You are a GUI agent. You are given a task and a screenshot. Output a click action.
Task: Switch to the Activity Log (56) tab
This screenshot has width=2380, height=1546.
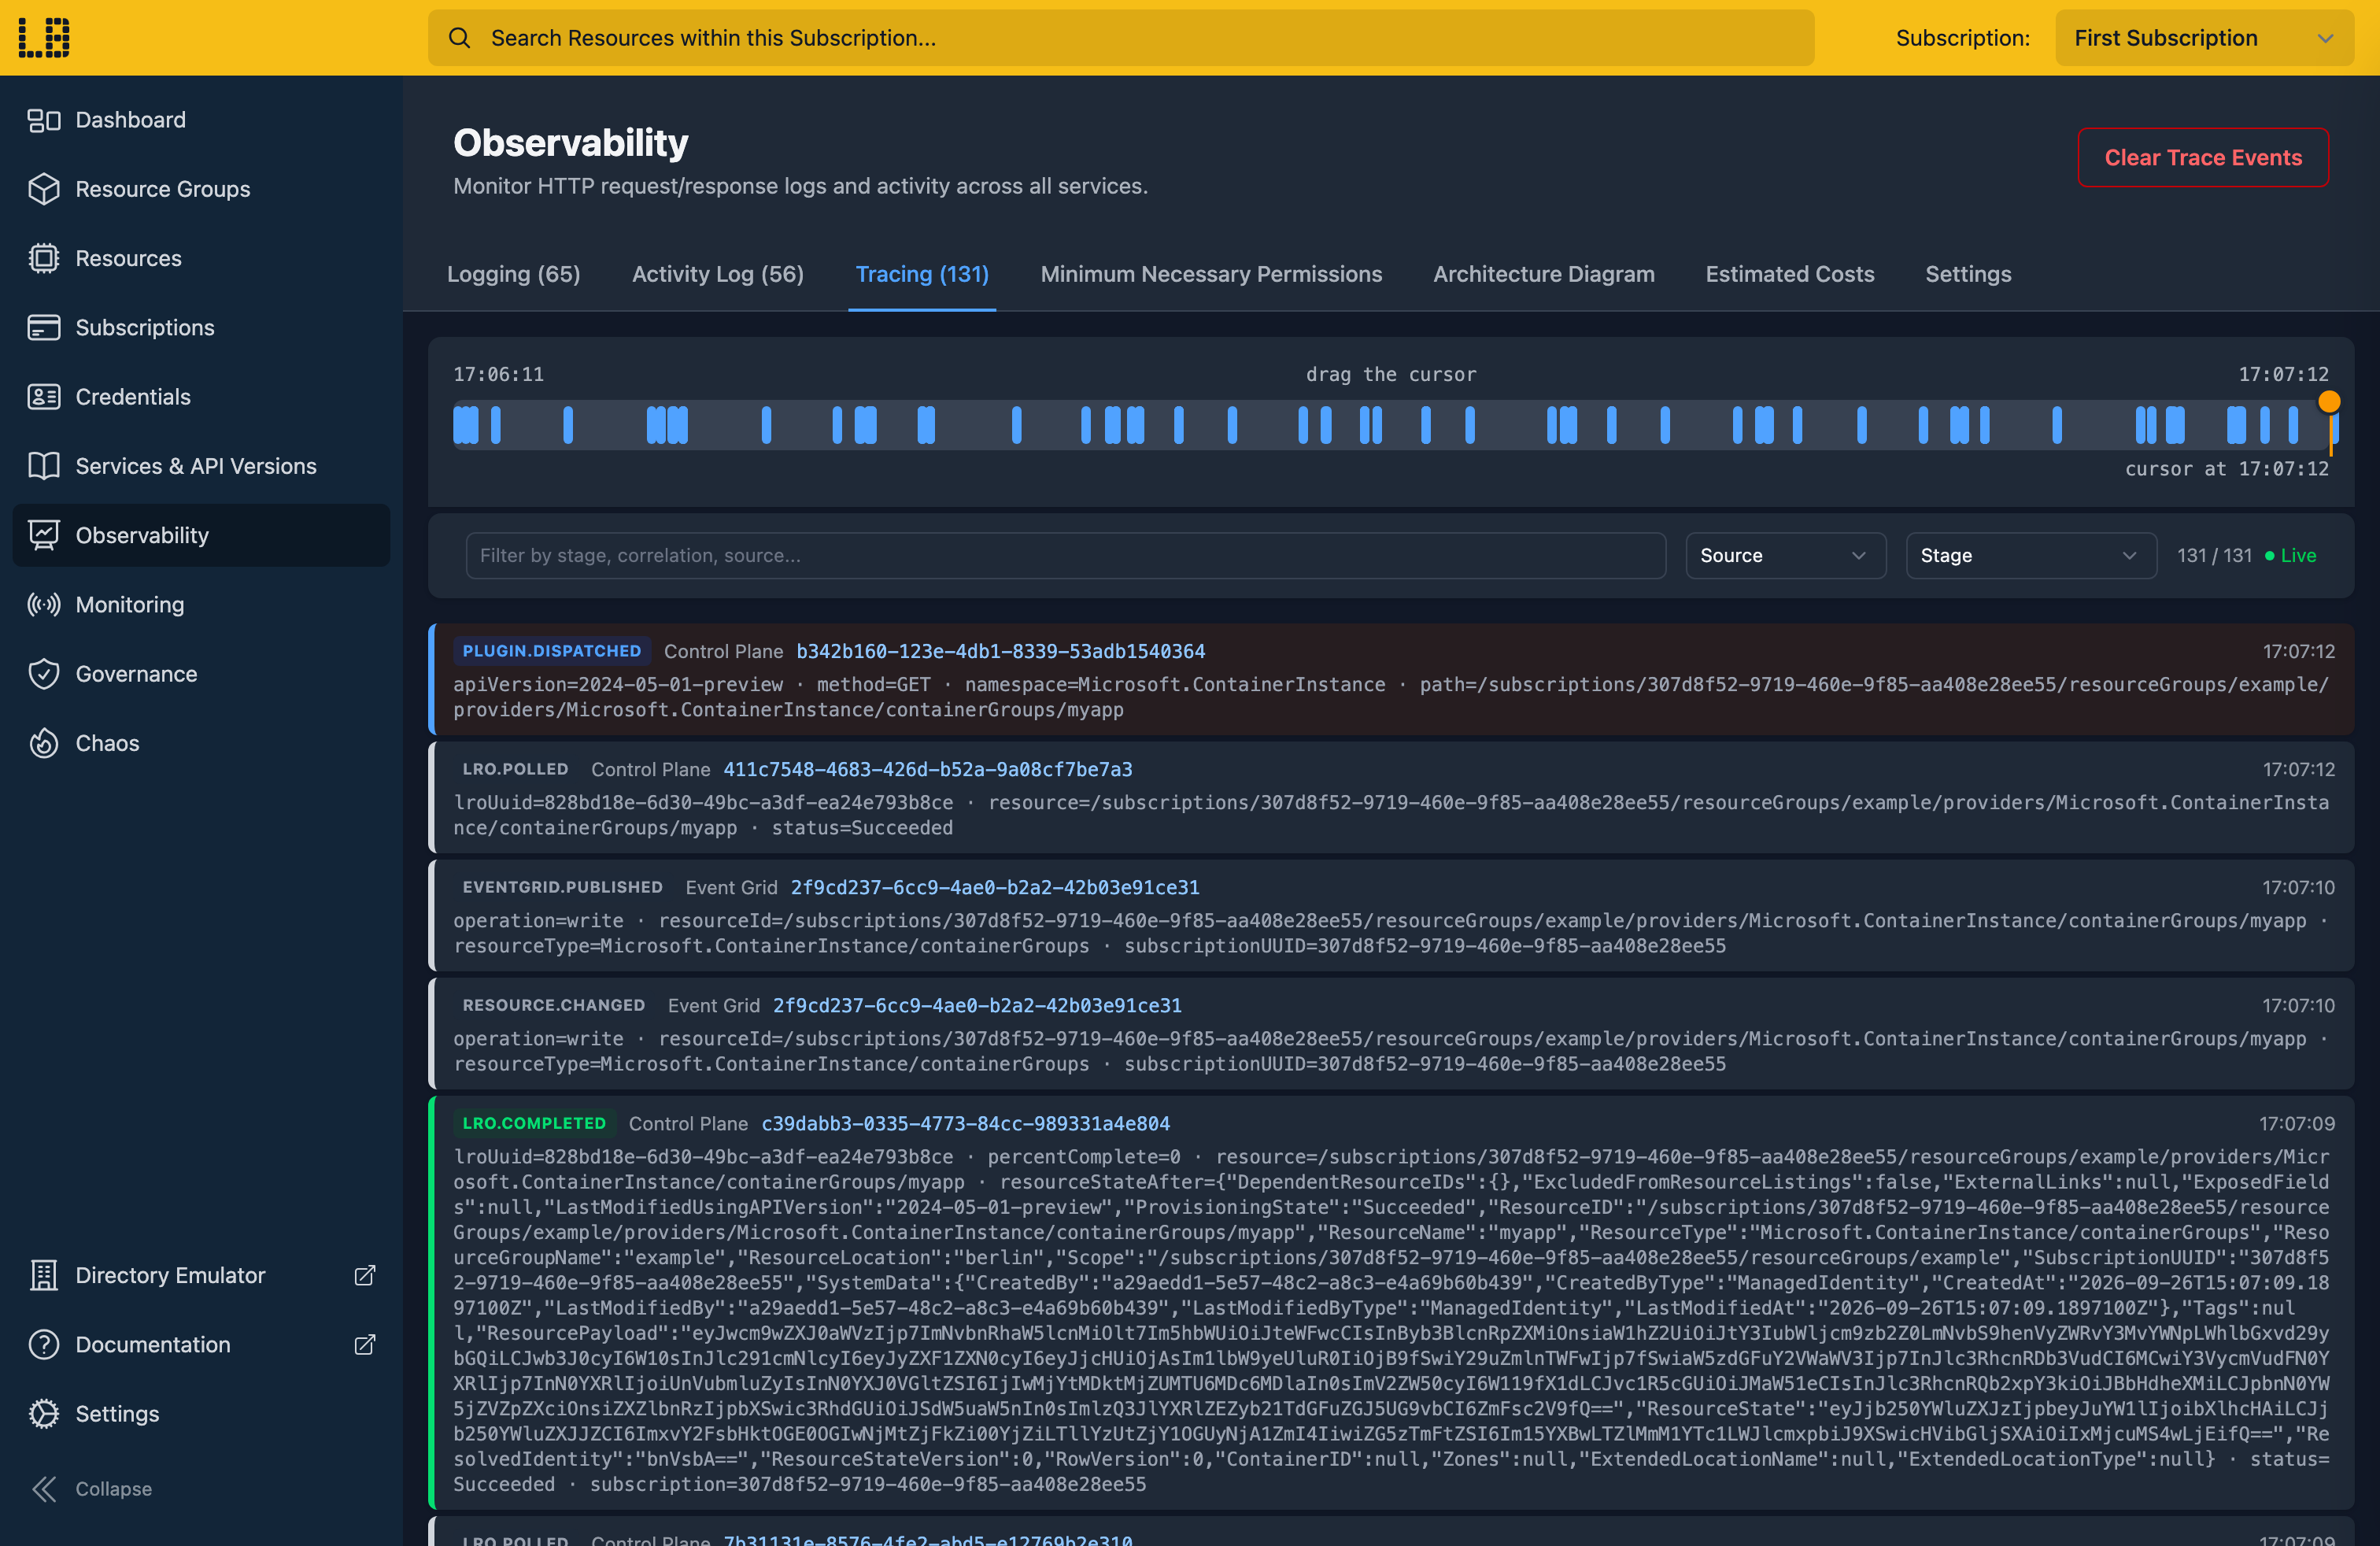[x=718, y=274]
